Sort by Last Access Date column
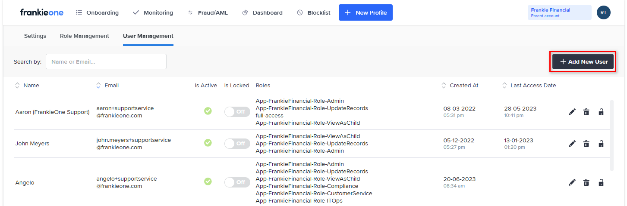The image size is (627, 206). (529, 86)
